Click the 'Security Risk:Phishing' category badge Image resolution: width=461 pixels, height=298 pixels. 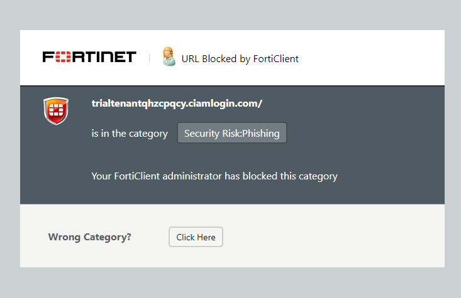point(232,133)
